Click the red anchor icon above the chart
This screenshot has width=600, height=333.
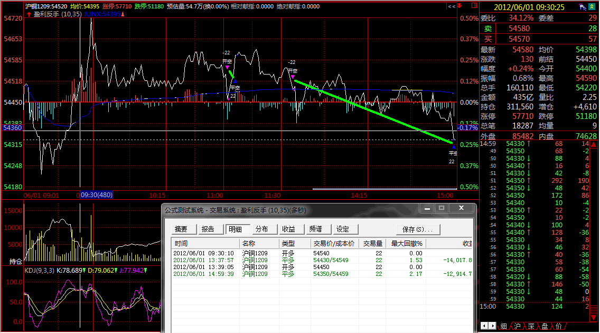pos(460,5)
